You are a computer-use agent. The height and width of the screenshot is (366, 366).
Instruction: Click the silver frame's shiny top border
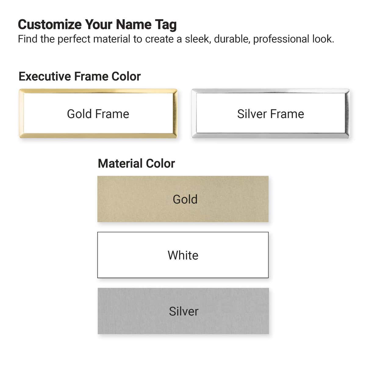(x=271, y=91)
